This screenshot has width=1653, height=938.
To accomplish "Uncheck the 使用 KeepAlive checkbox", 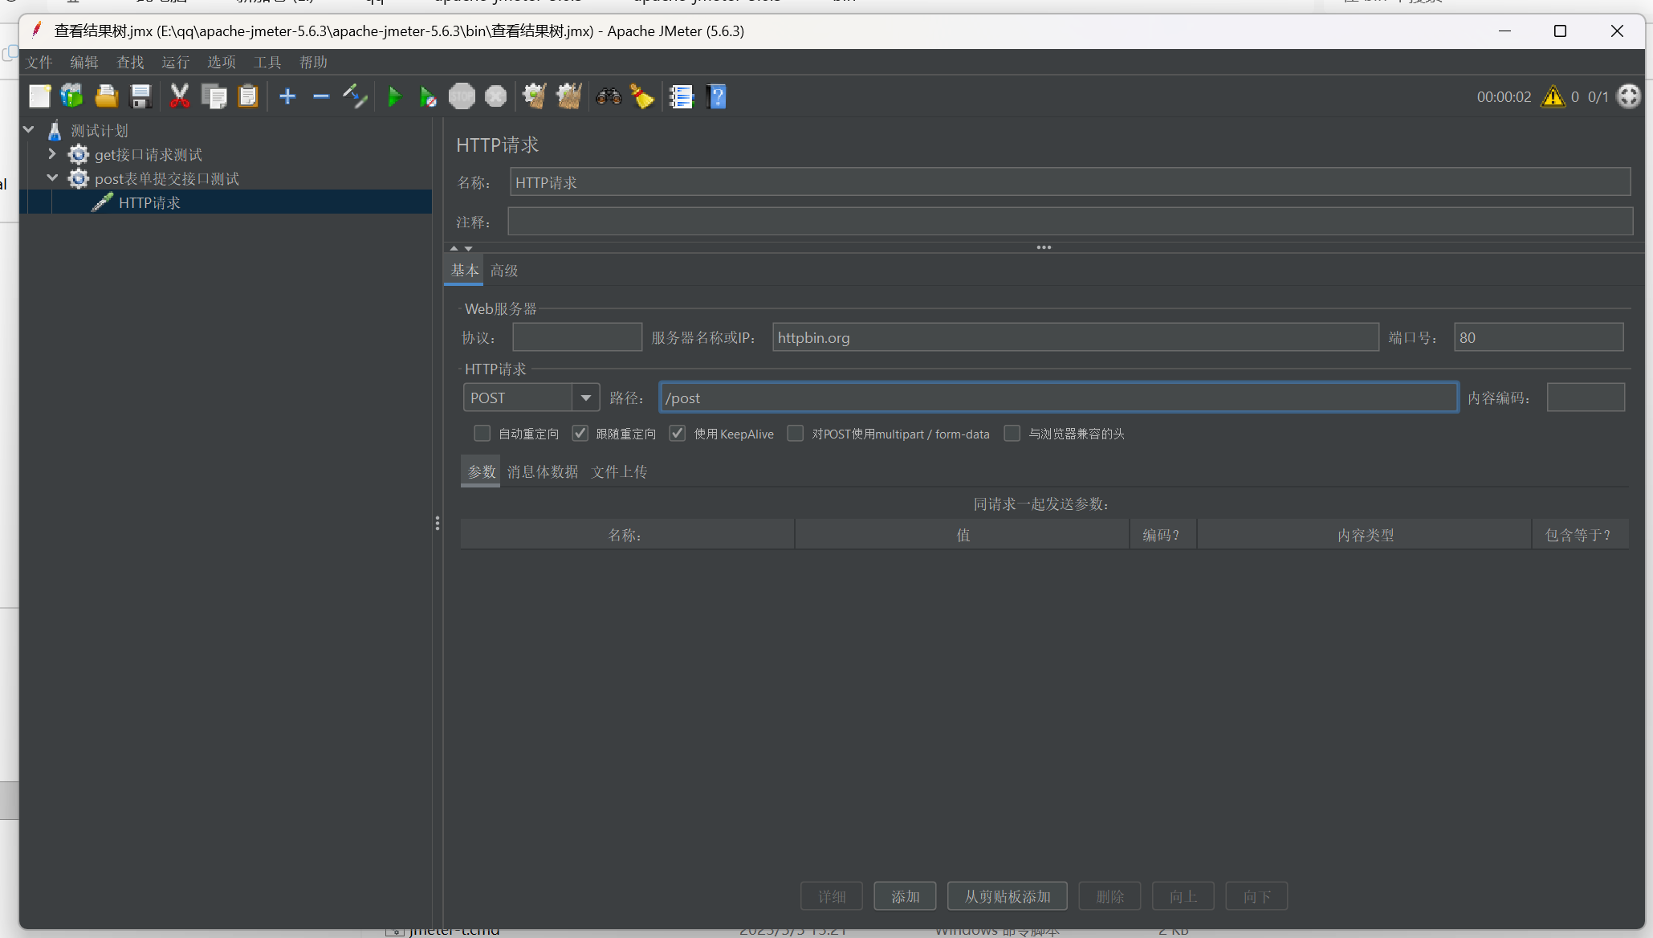I will (678, 434).
